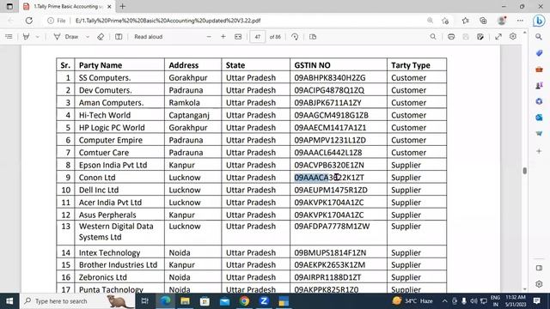550x309 pixels.
Task: Open the Favorites list
Action: tap(466, 21)
